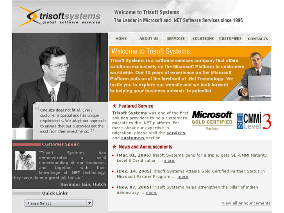Open the CONTACTS menu item
Screen dimensions: 284x213
click(258, 39)
